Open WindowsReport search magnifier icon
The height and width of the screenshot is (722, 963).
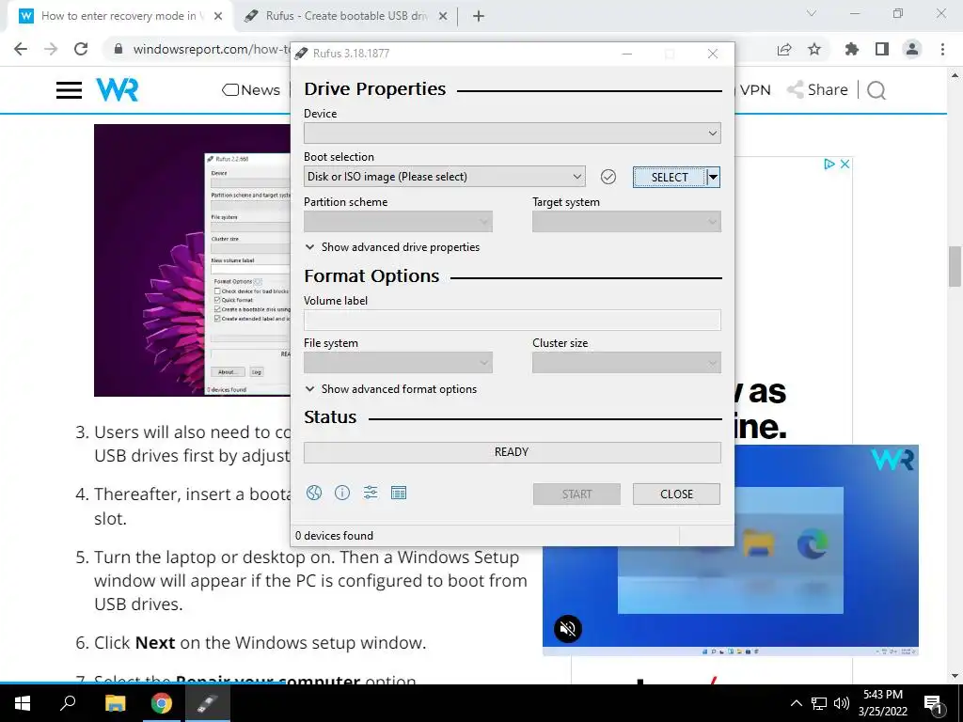pyautogui.click(x=876, y=91)
